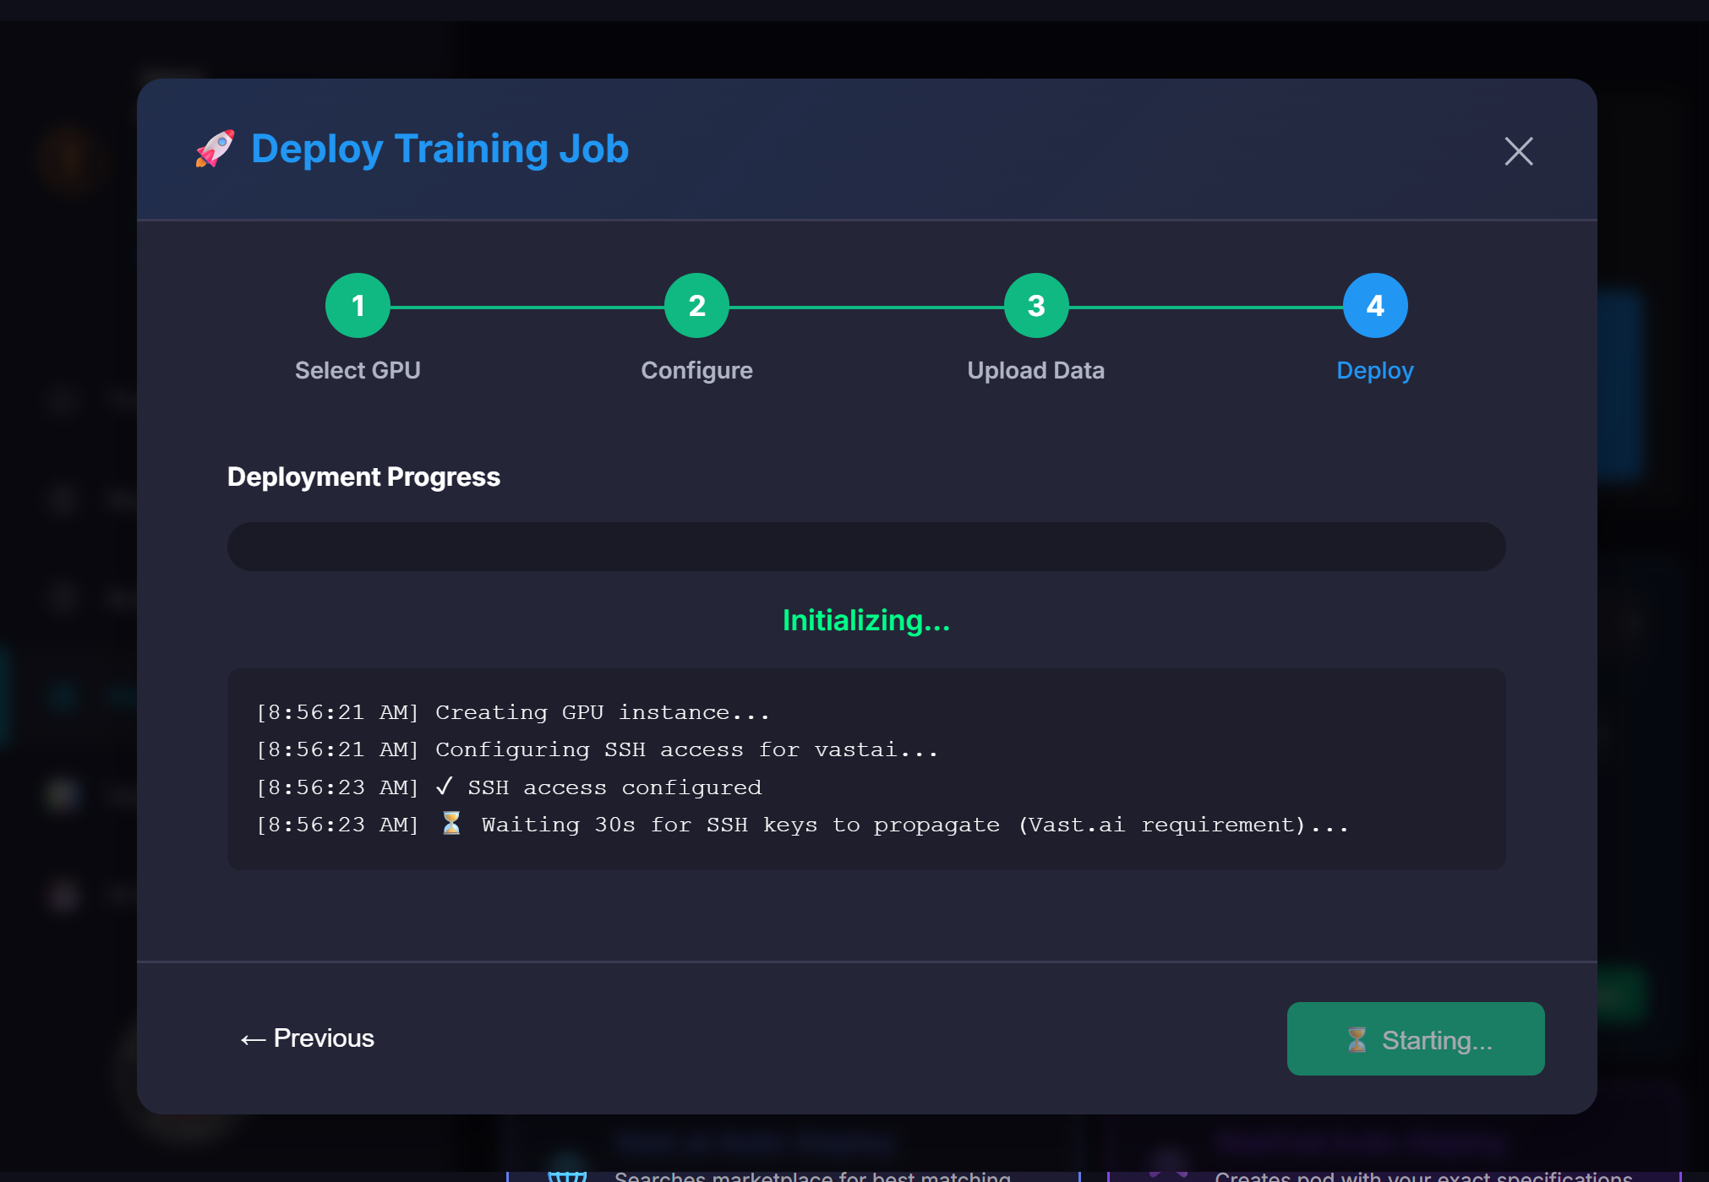Go back using the Previous link

click(307, 1038)
